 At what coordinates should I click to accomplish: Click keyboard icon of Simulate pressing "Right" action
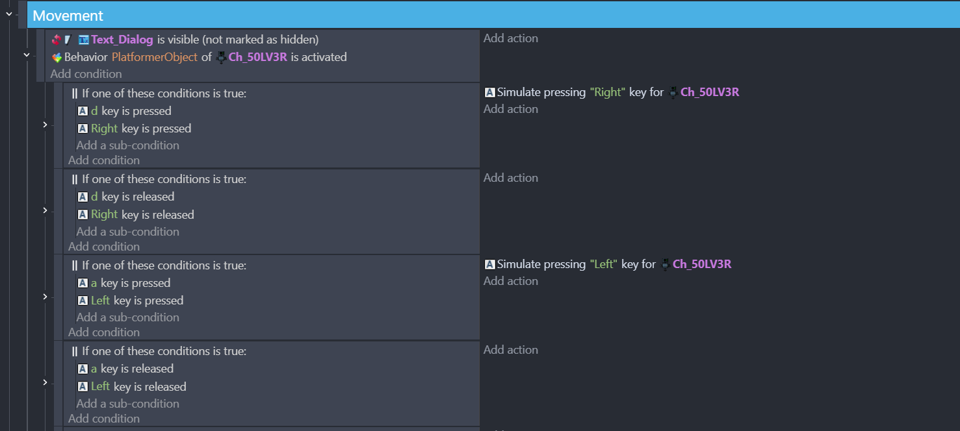click(x=490, y=92)
